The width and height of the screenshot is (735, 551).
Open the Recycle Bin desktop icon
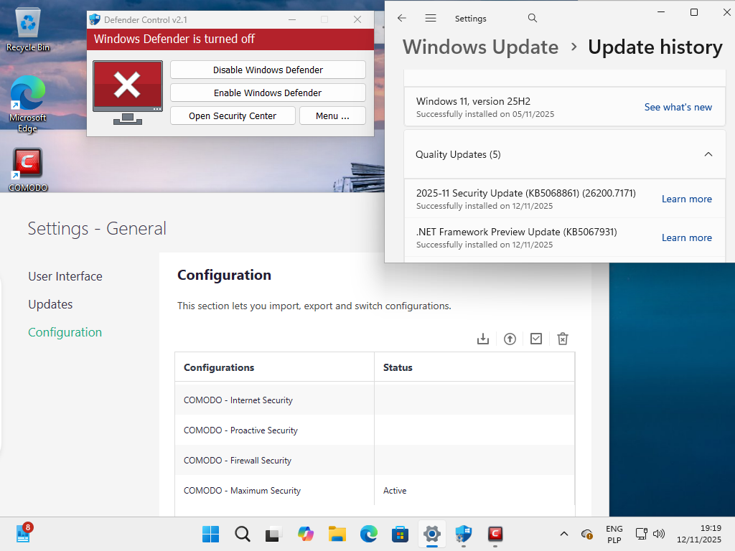pyautogui.click(x=28, y=29)
